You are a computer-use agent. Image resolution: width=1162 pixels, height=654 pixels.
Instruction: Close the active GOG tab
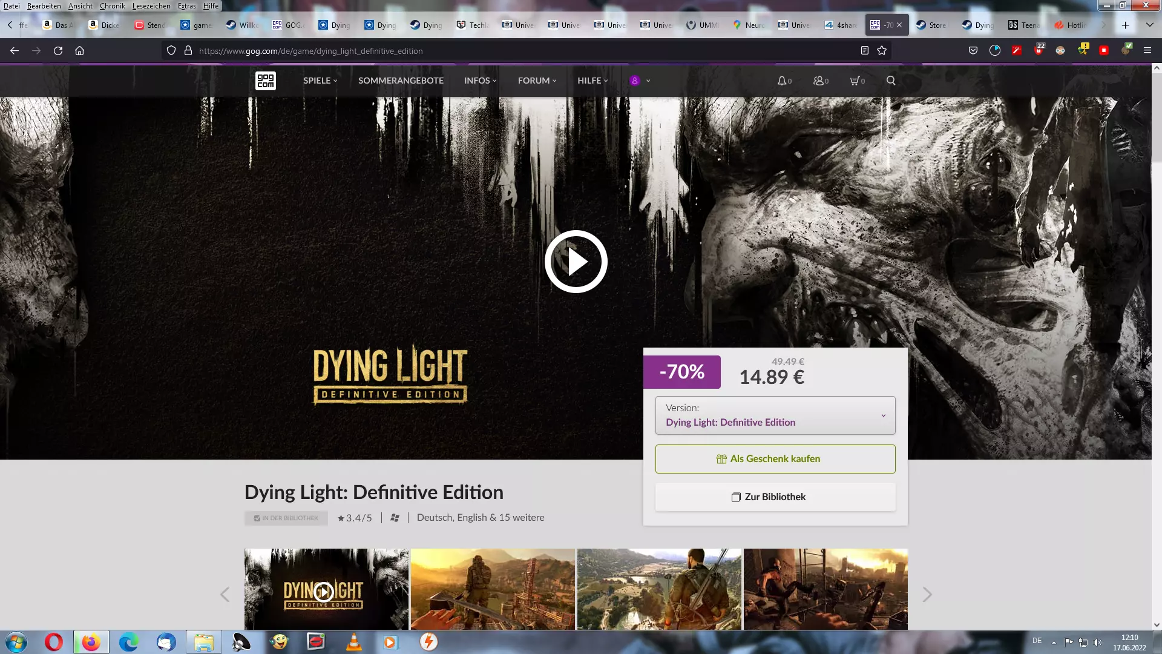(899, 25)
